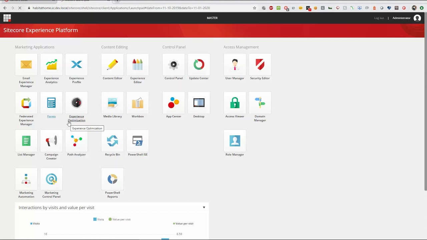Viewport: 427px width, 240px height.
Task: Open Content Editor pencil icon
Action: tap(112, 65)
